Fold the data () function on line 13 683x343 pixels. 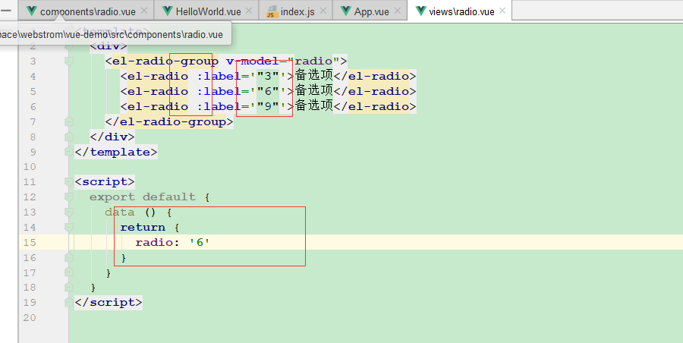(x=69, y=212)
